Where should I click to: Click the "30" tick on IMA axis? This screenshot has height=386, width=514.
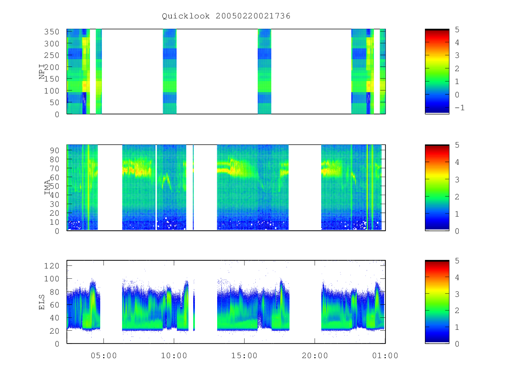point(55,204)
